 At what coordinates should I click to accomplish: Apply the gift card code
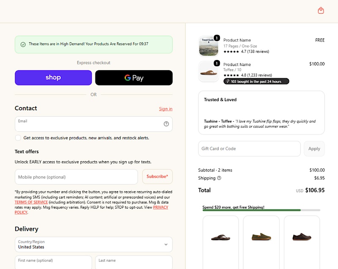point(314,148)
